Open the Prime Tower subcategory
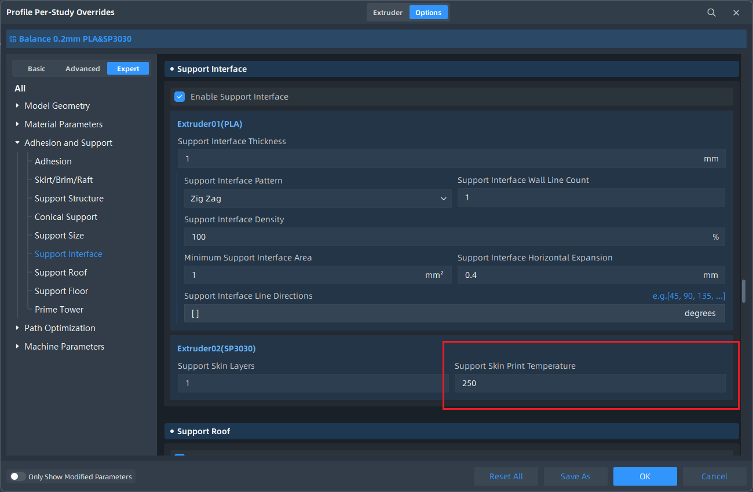This screenshot has height=492, width=753. point(59,310)
